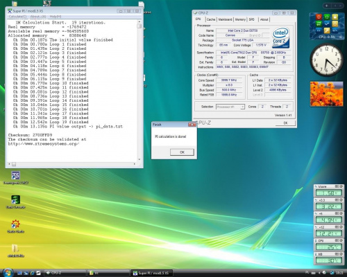Open the TS desktop shortcut
This screenshot has width=347, height=277.
[16, 178]
